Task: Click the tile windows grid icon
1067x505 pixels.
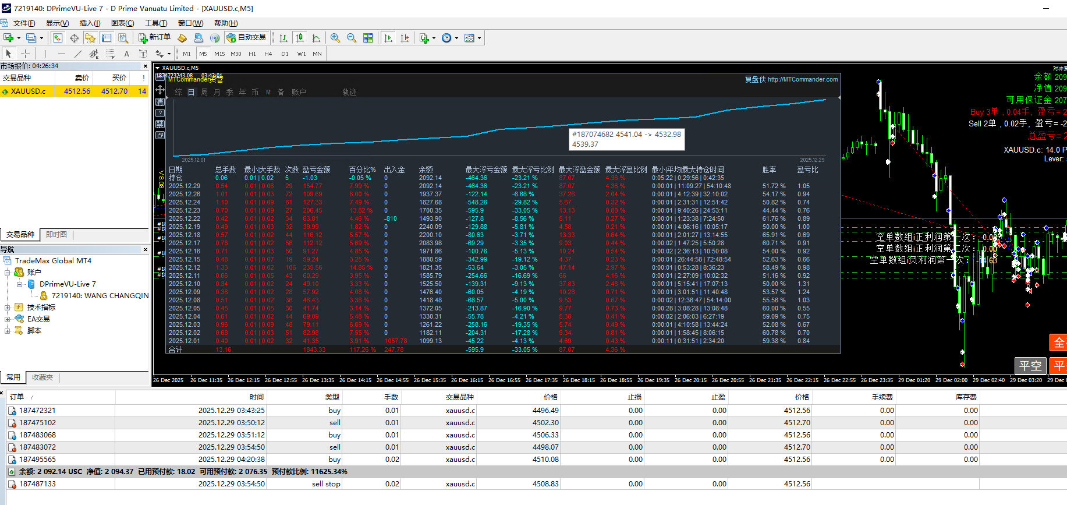Action: pos(368,38)
